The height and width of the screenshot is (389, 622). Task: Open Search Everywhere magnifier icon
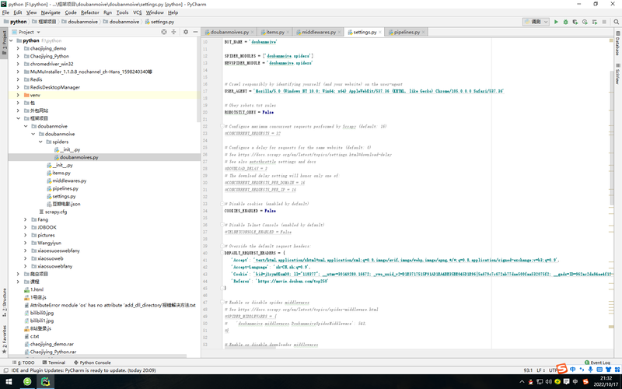point(616,22)
